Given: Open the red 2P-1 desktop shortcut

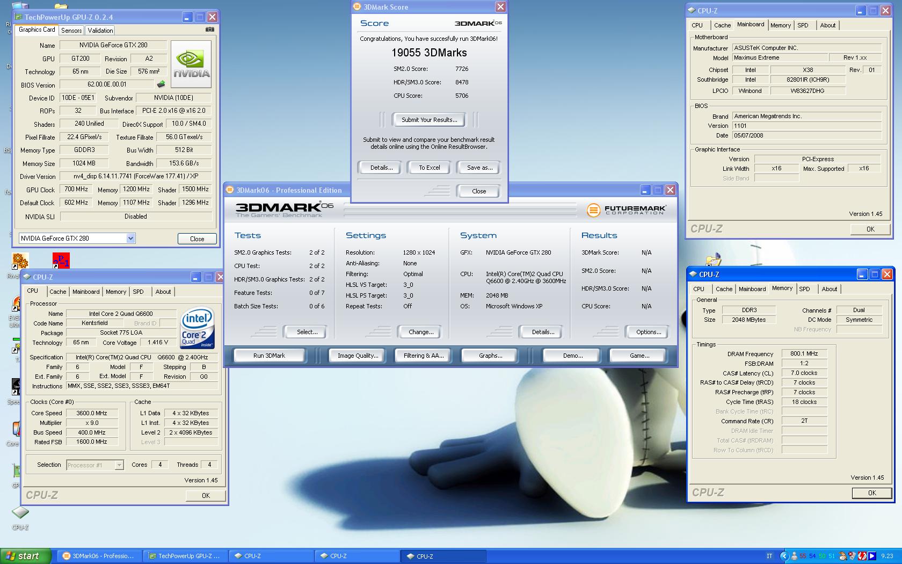Looking at the screenshot, I should (x=61, y=261).
